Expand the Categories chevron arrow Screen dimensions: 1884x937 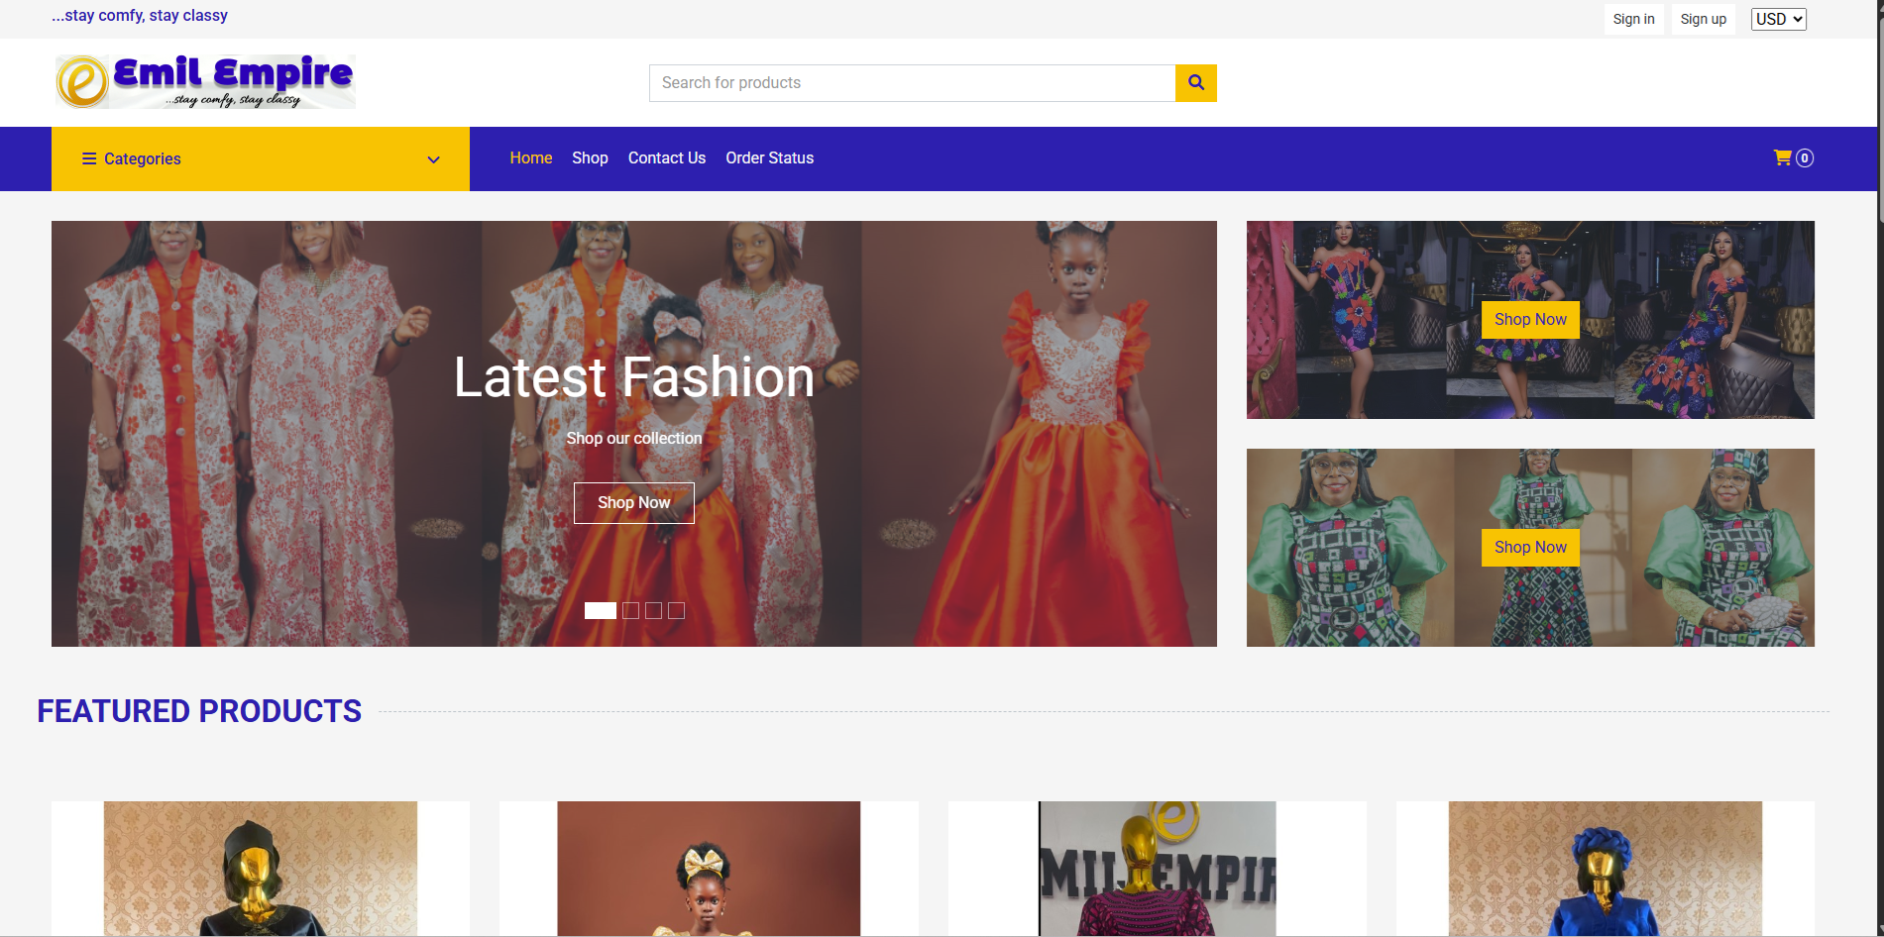pyautogui.click(x=433, y=159)
